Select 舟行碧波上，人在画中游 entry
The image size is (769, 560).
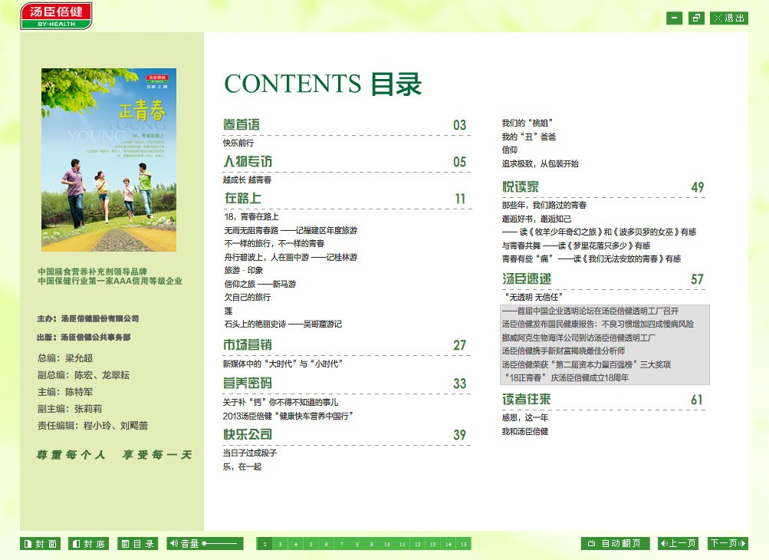pyautogui.click(x=291, y=257)
